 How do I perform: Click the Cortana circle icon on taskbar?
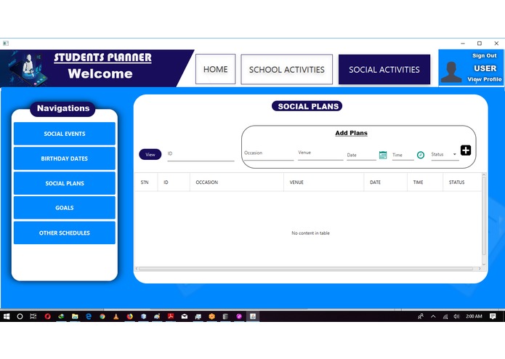20,316
